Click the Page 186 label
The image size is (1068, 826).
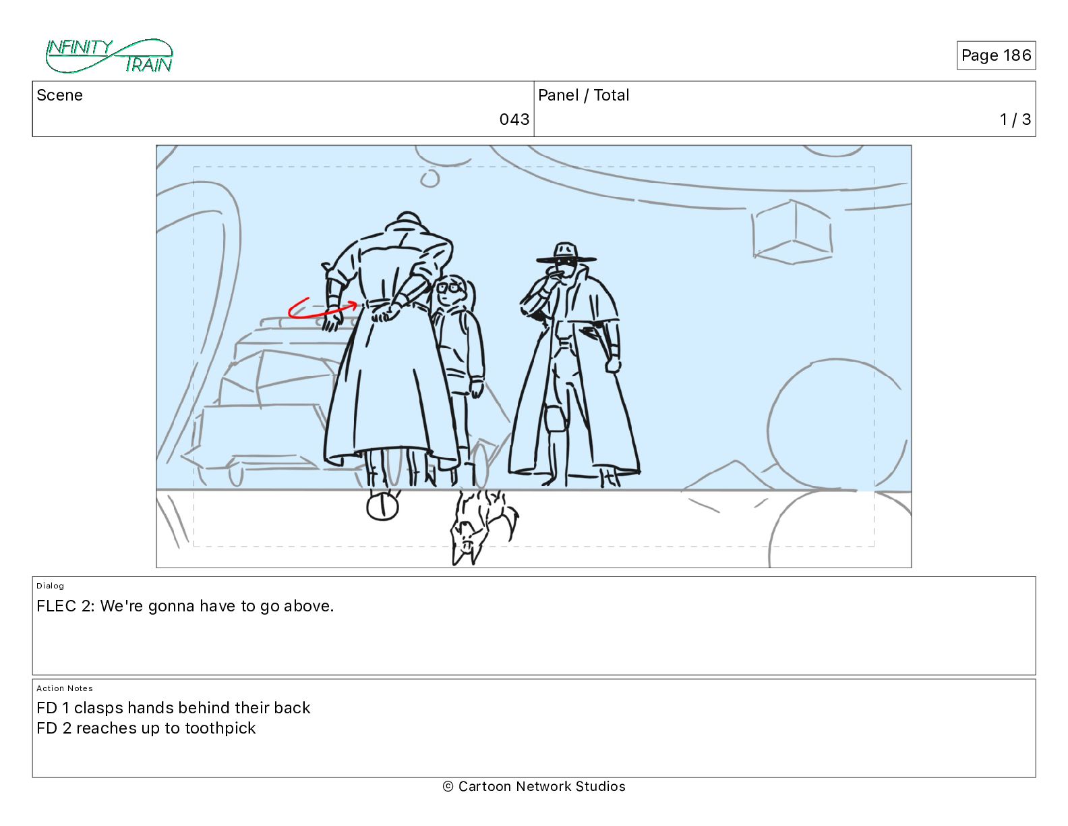tap(996, 55)
